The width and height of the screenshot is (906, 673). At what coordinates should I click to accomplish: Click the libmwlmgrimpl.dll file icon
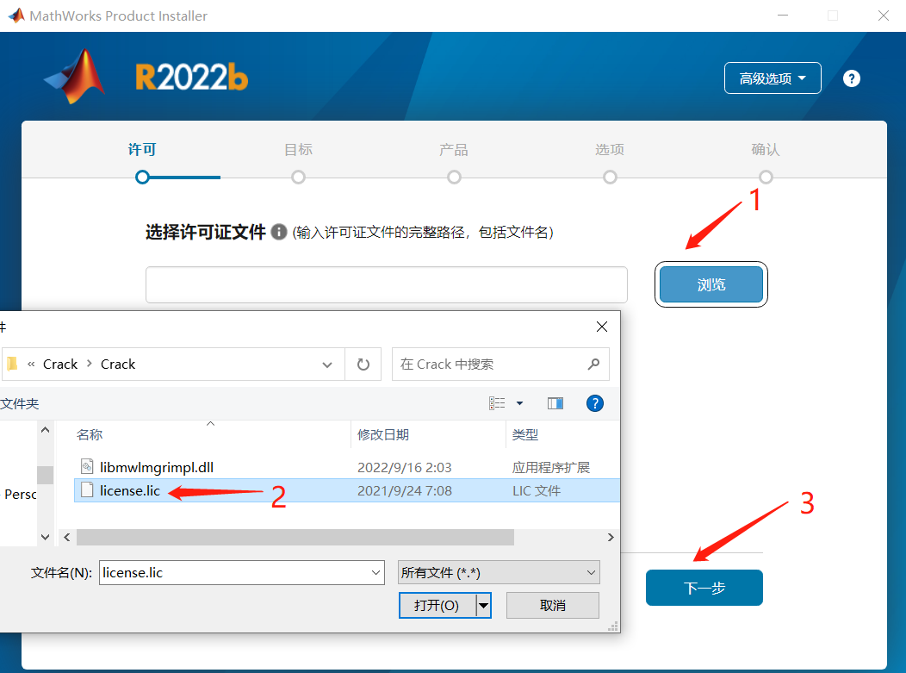pyautogui.click(x=87, y=466)
